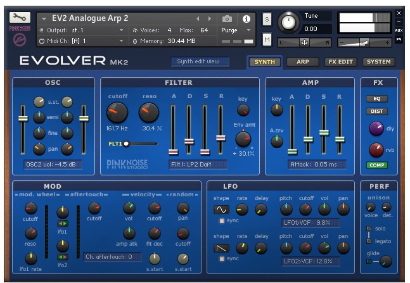The height and width of the screenshot is (283, 410).
Task: Open the instrument preset dropdown arrow
Action: pyautogui.click(x=44, y=19)
